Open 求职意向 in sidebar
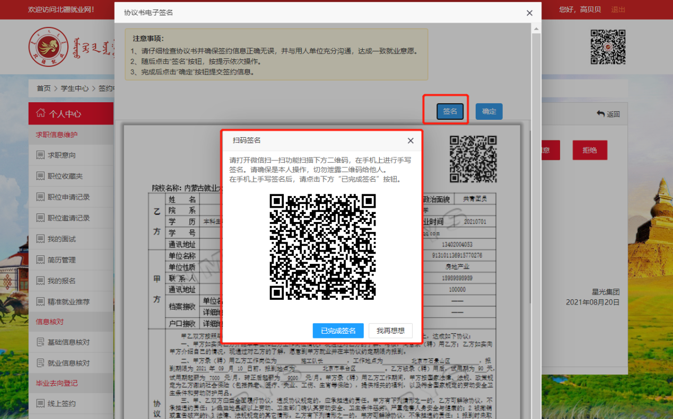 pos(62,155)
